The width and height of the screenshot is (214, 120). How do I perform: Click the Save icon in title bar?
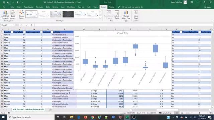point(4,2)
